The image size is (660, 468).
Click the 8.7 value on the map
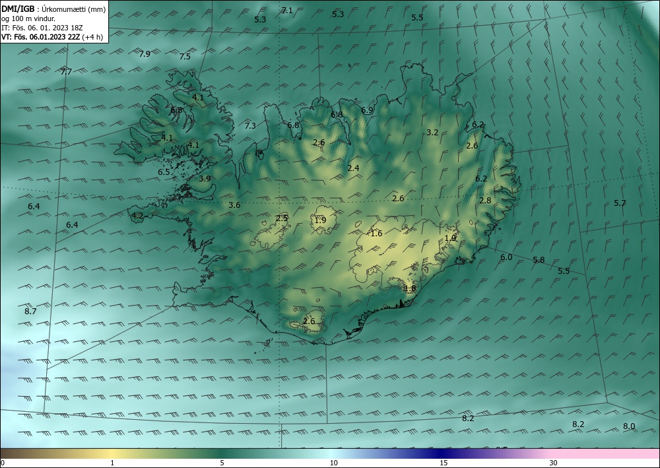point(30,312)
